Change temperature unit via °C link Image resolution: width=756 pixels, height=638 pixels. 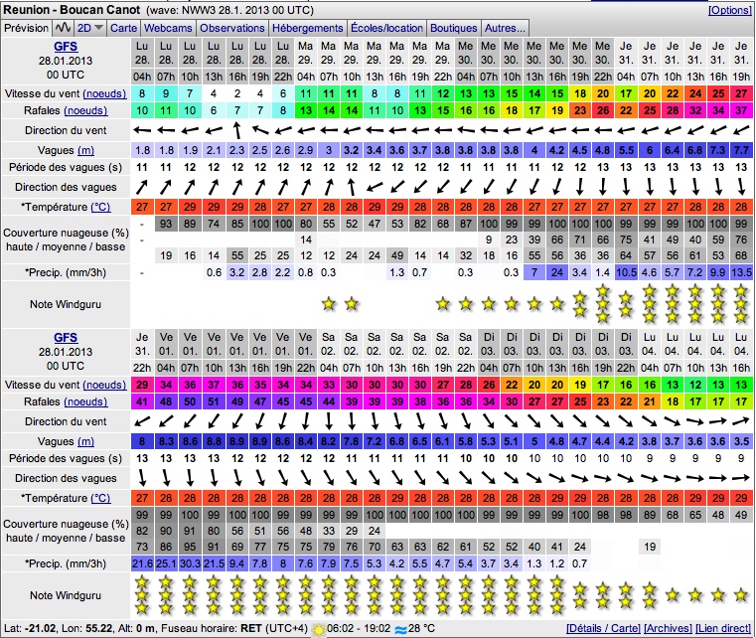[100, 206]
